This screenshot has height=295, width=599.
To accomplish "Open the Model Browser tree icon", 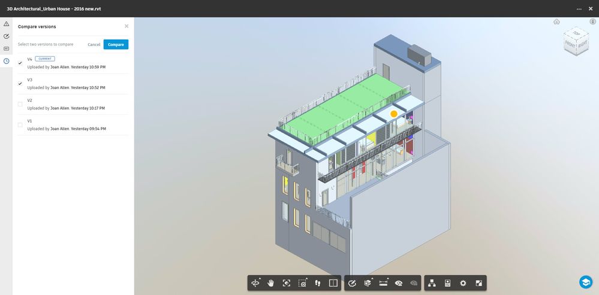I will click(432, 283).
